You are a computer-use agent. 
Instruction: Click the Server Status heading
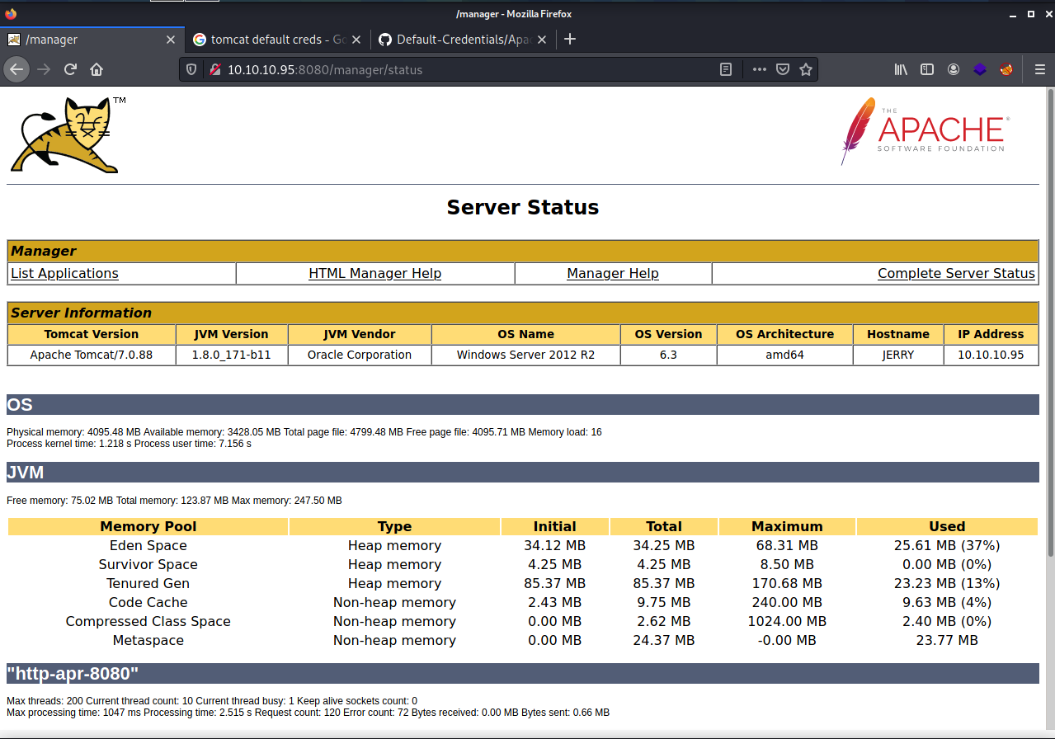tap(523, 207)
